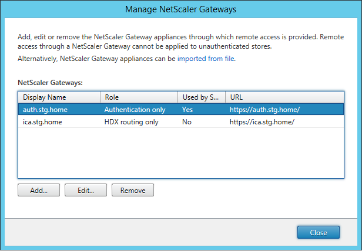Click the 'HDX routing only' role cell
This screenshot has width=362, height=251.
tap(130, 122)
